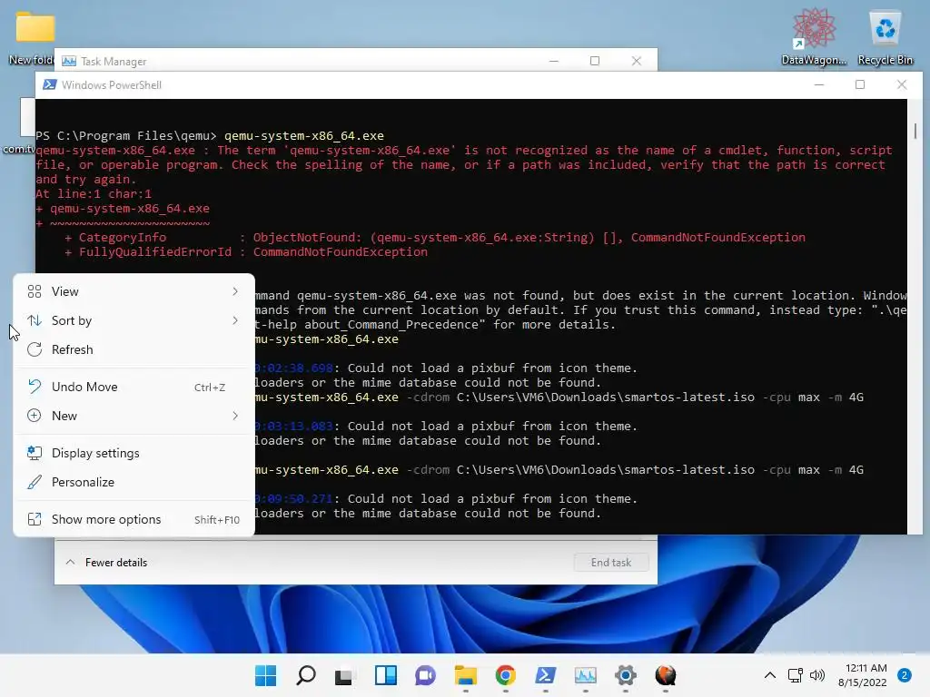The width and height of the screenshot is (930, 697).
Task: Open network status tray icon
Action: pos(795,675)
